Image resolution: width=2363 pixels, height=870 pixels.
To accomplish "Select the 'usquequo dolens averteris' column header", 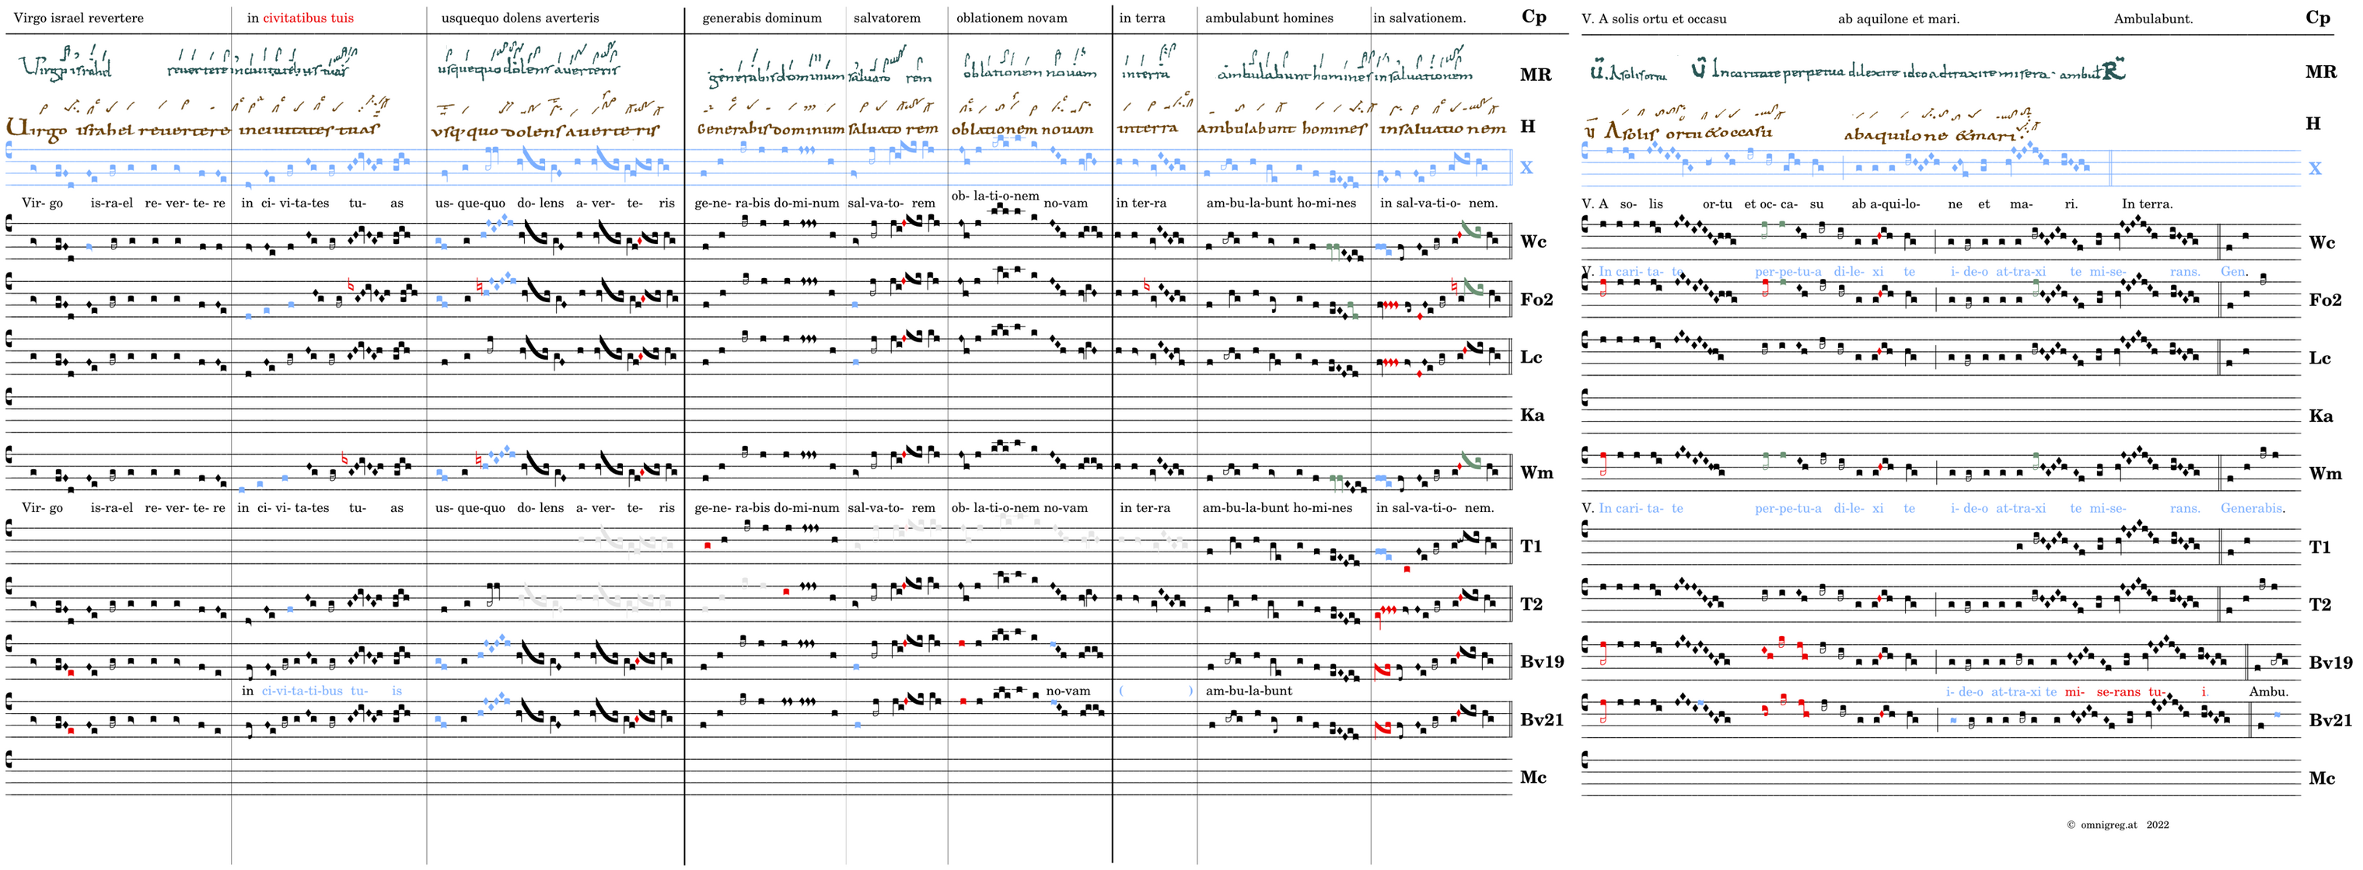I will [x=520, y=17].
